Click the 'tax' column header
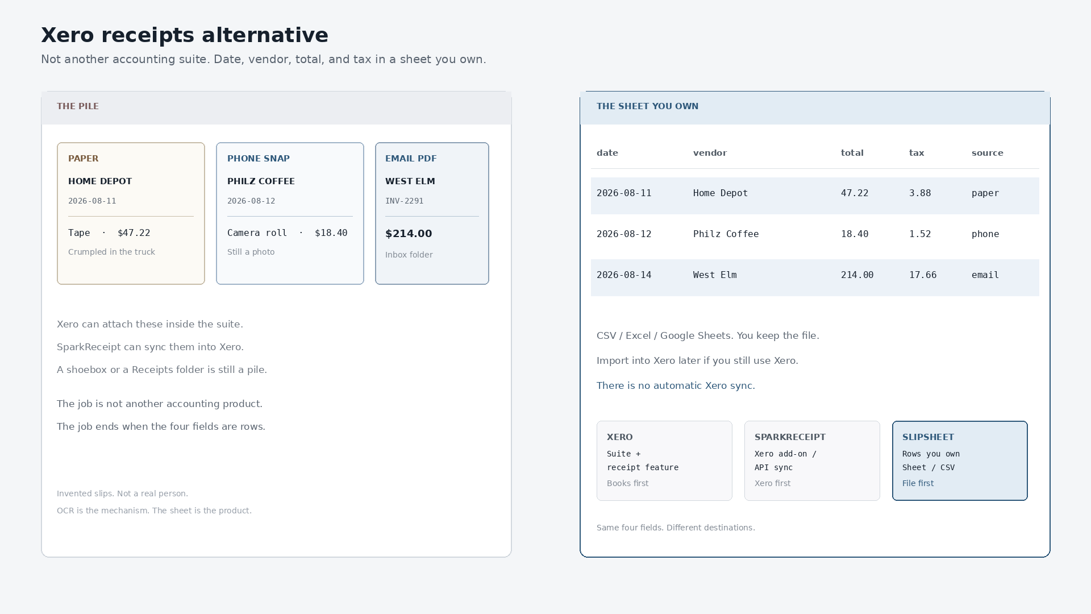The image size is (1091, 614). pos(917,153)
